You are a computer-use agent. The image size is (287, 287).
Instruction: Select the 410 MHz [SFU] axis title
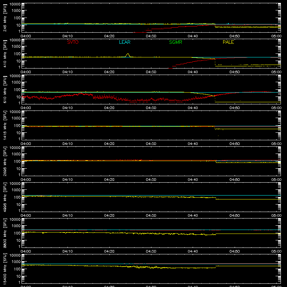(x=5, y=54)
